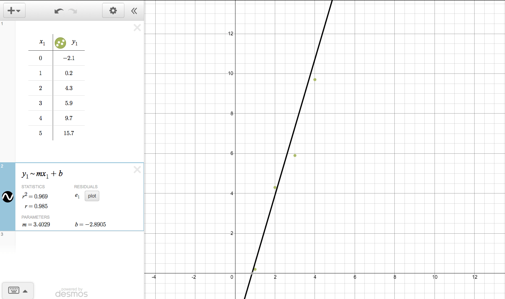
Task: Edit the x1 cell in the -2.1 row
Action: pyautogui.click(x=41, y=58)
